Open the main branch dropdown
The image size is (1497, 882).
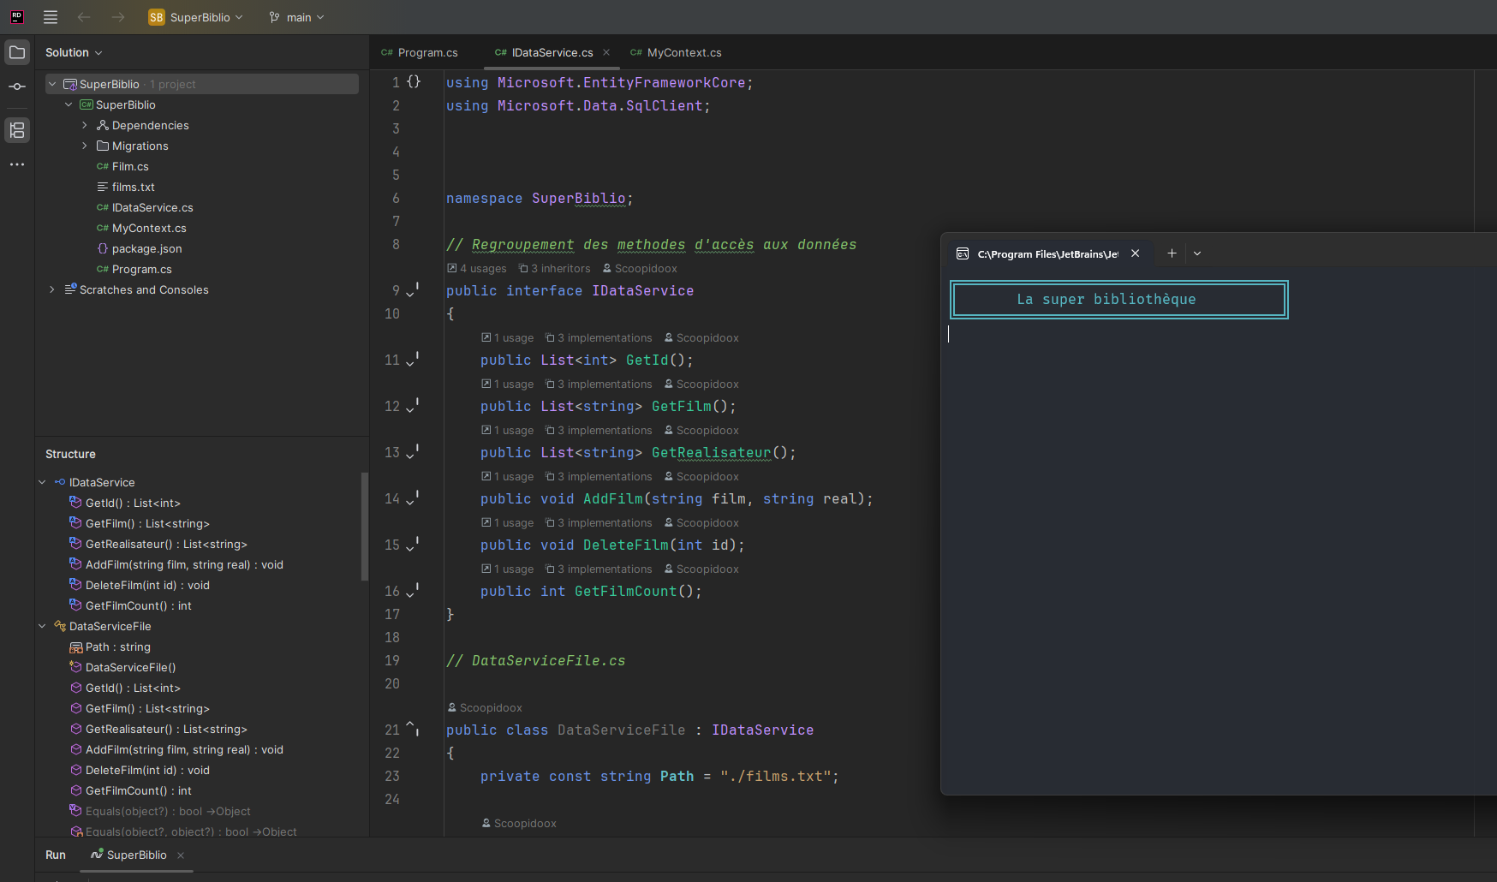[296, 17]
